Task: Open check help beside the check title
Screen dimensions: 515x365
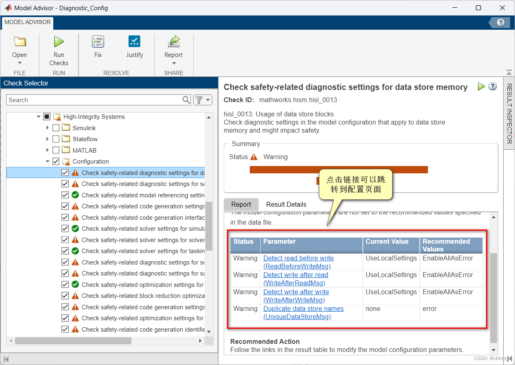Action: click(x=493, y=86)
